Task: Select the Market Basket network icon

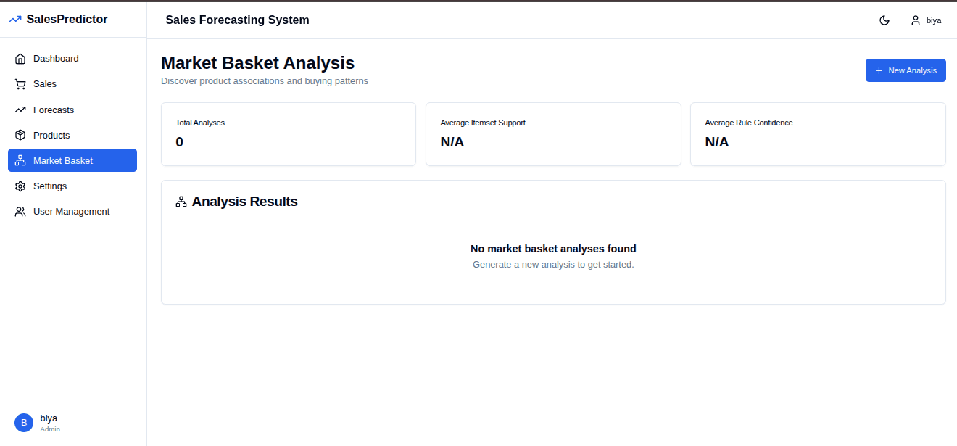Action: pos(20,160)
